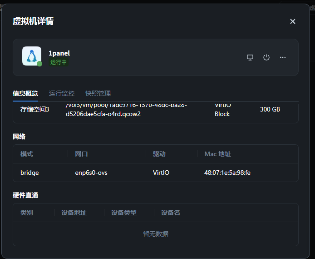Click the d5206dae5cfa-o4rd.qcow2 disk path

click(103, 114)
